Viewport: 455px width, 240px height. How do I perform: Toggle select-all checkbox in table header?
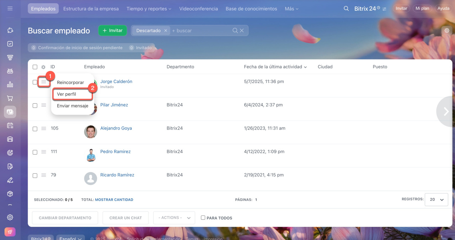[x=35, y=67]
